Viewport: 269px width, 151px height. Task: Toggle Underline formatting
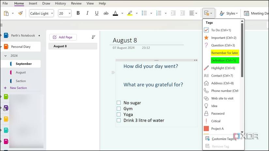97,13
